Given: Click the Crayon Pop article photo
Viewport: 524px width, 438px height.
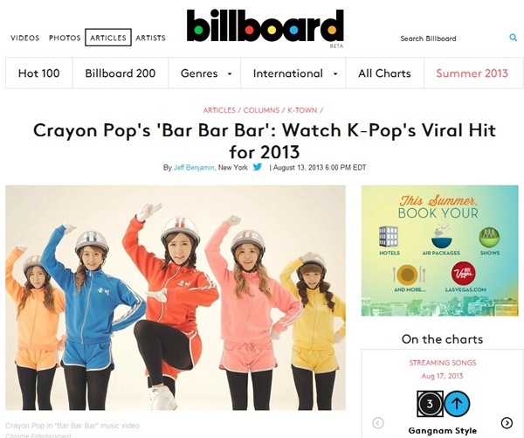Looking at the screenshot, I should click(176, 298).
